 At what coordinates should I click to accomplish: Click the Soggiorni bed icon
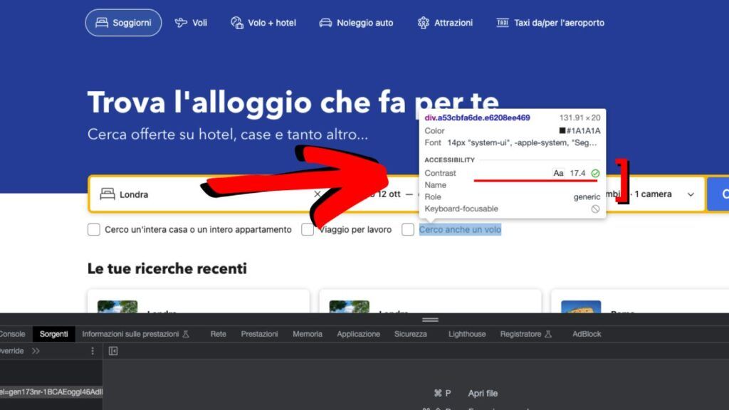tap(102, 22)
